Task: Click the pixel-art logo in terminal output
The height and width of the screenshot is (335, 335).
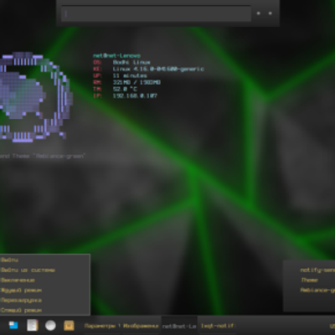Action: [35, 96]
